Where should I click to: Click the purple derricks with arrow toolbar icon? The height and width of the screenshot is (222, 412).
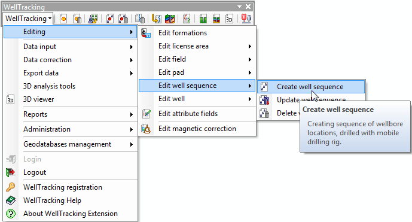pos(93,19)
